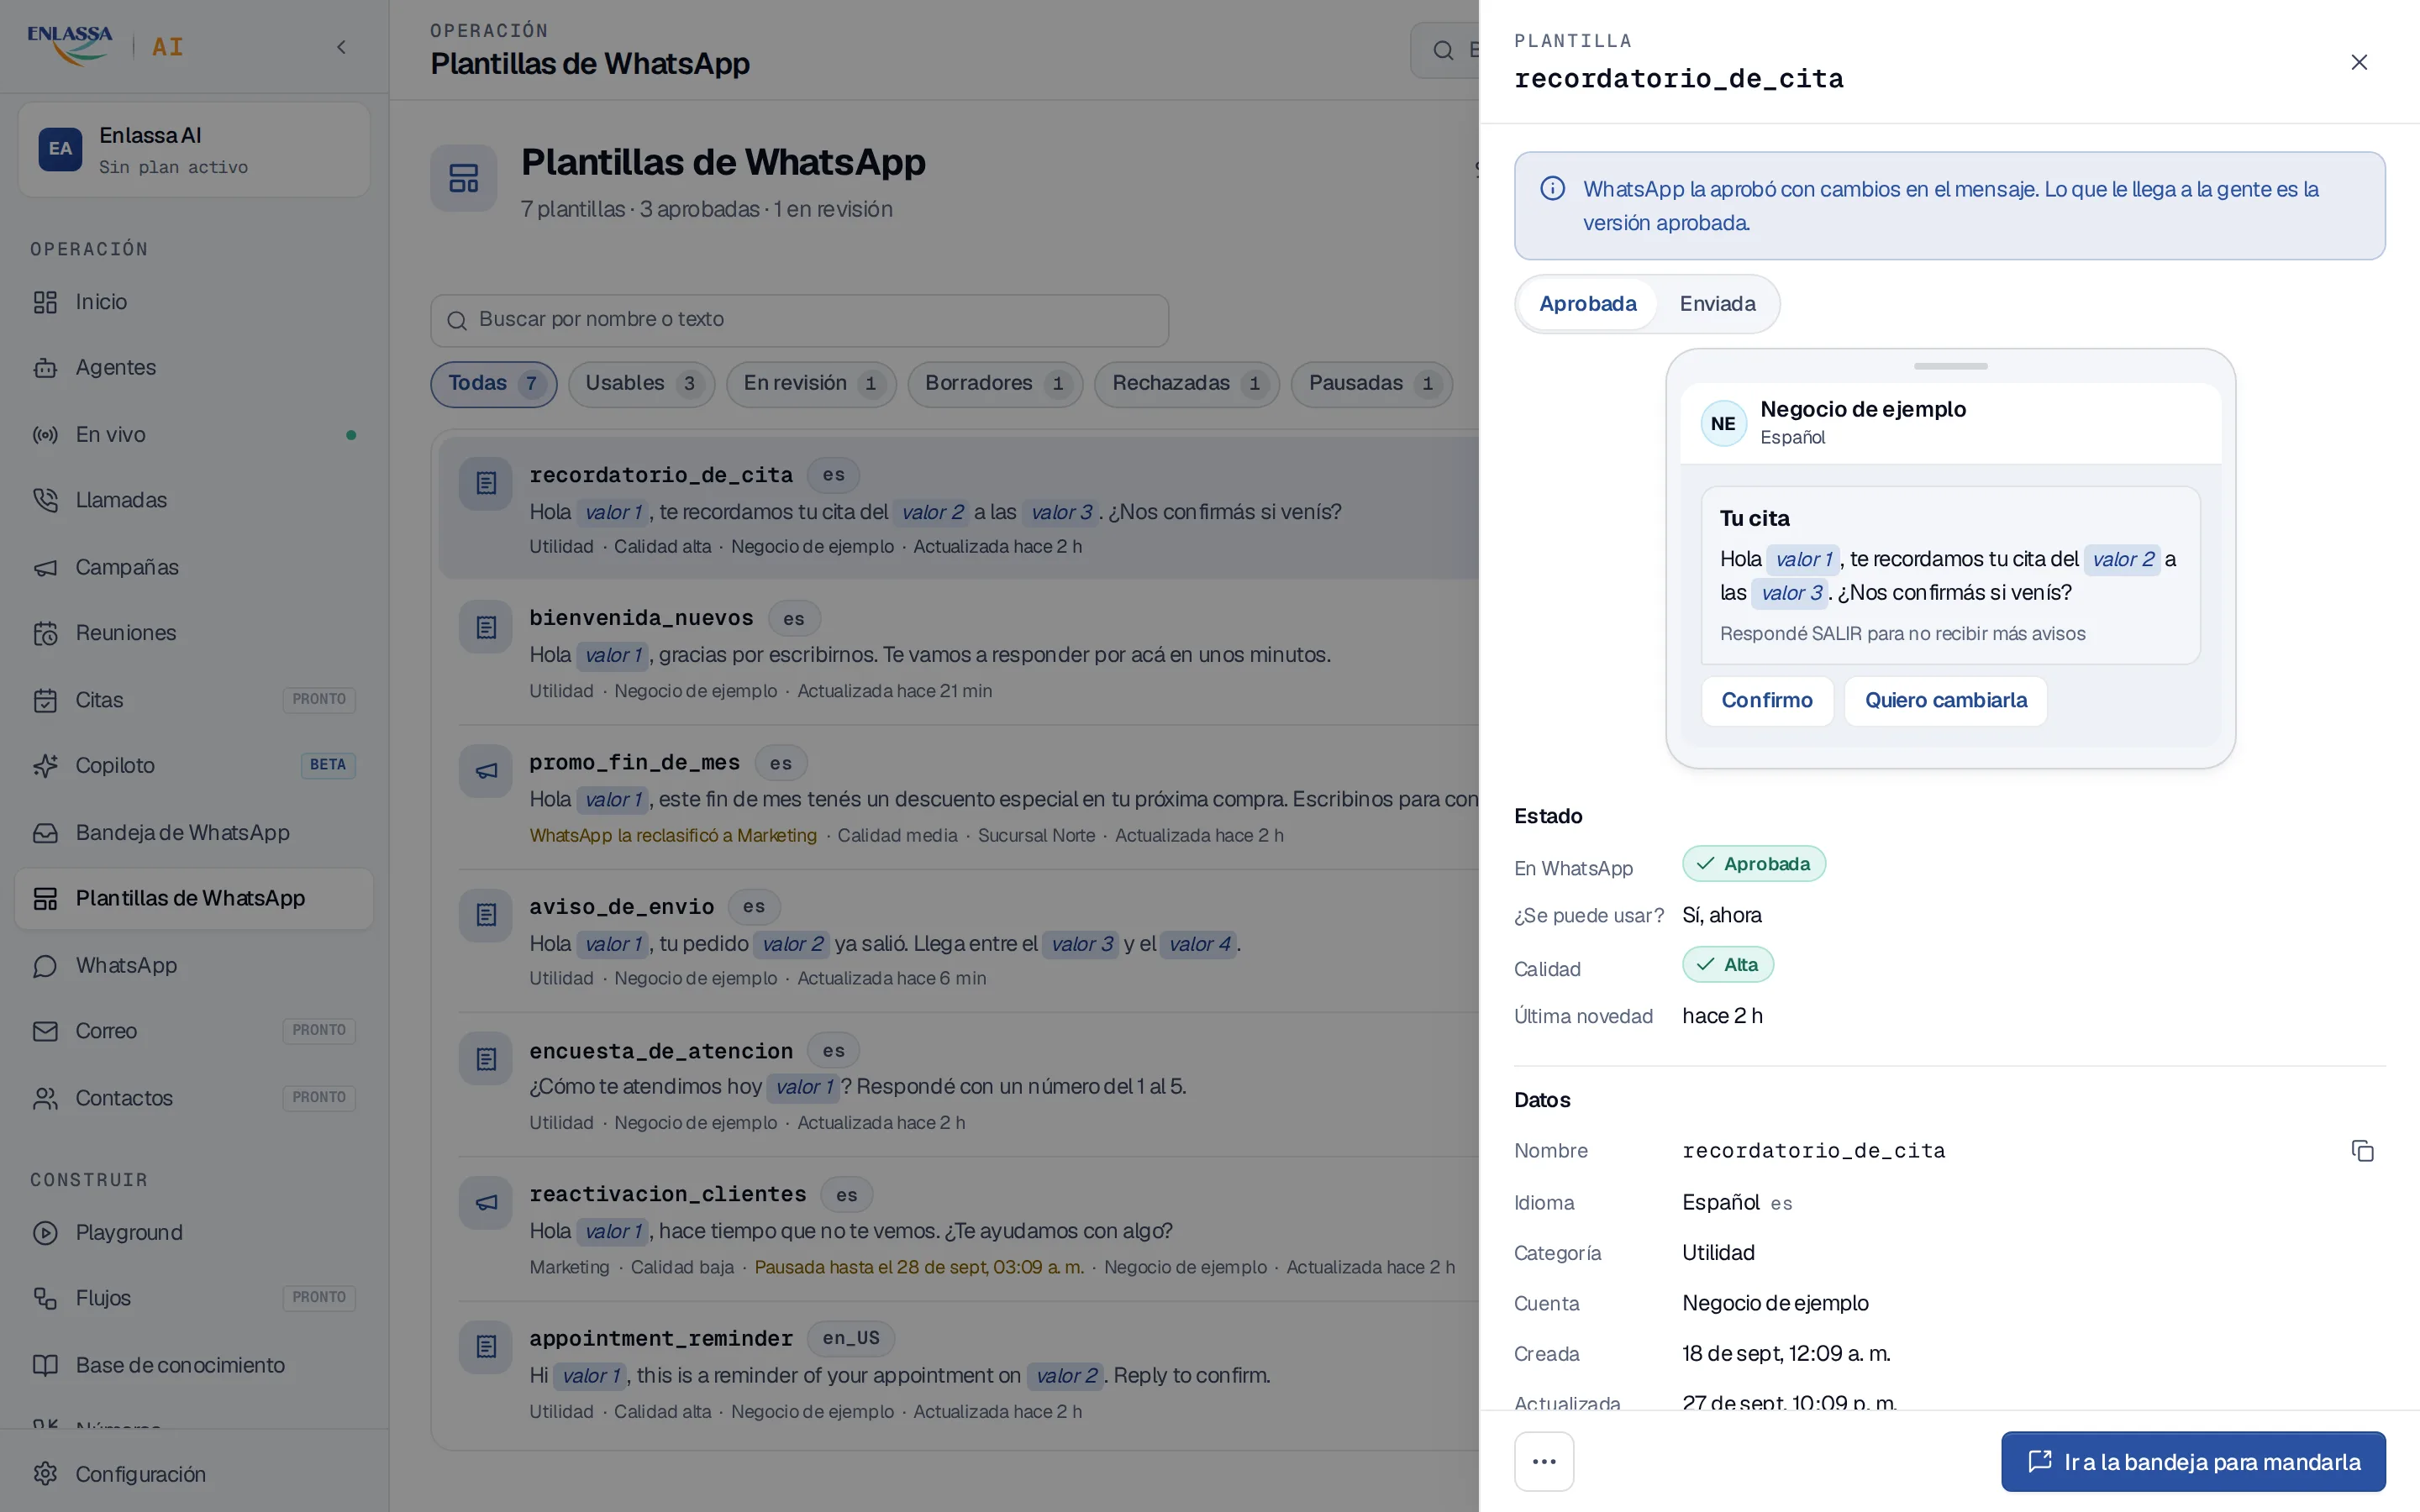Open Inicio in the sidebar
Viewport: 2420px width, 1512px height.
tap(194, 302)
